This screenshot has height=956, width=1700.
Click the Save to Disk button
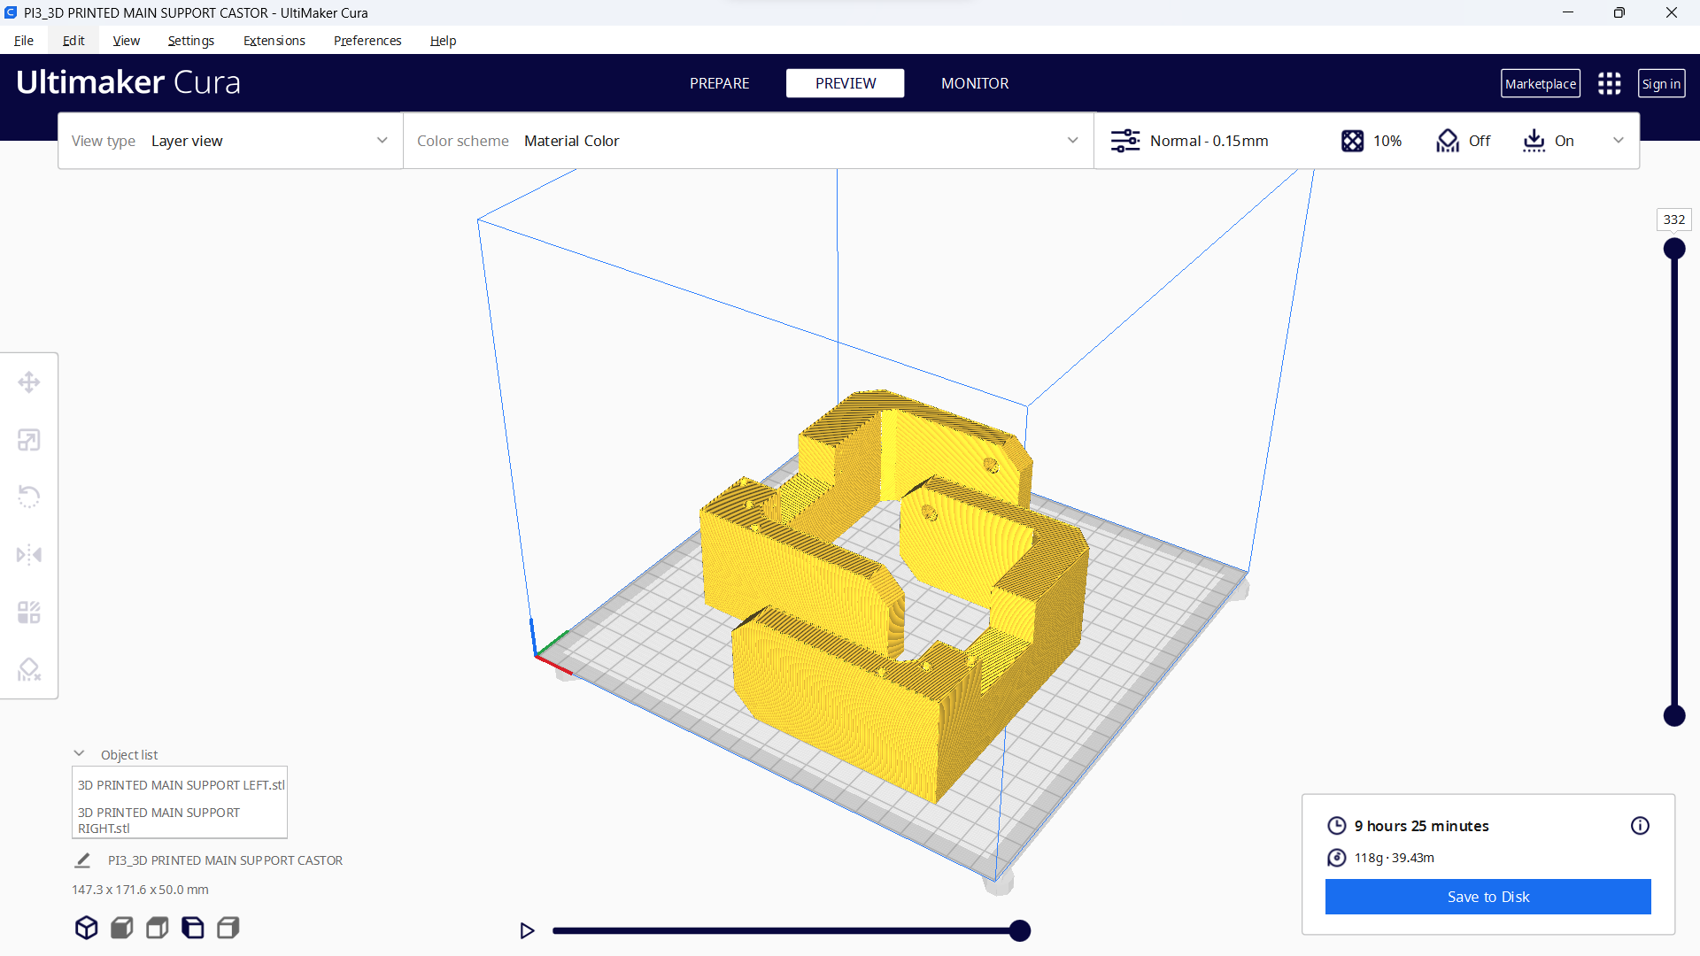pos(1487,897)
